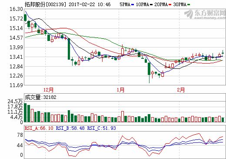The width and height of the screenshot is (226, 159).
Task: Click the 2月 date axis label
Action: click(181, 90)
